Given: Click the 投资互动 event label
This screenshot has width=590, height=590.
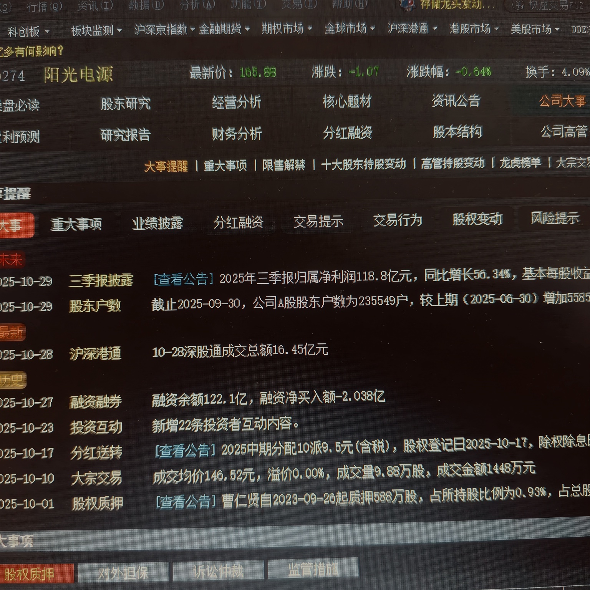Looking at the screenshot, I should [x=96, y=428].
